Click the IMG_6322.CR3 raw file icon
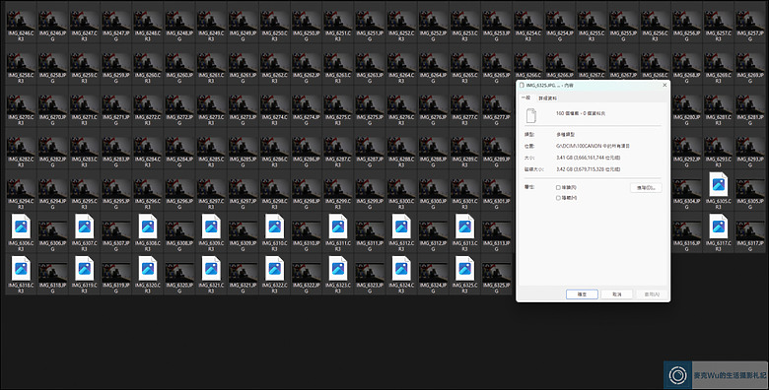Image resolution: width=769 pixels, height=390 pixels. click(x=274, y=269)
